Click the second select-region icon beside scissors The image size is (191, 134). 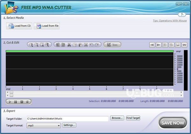(x=63, y=45)
